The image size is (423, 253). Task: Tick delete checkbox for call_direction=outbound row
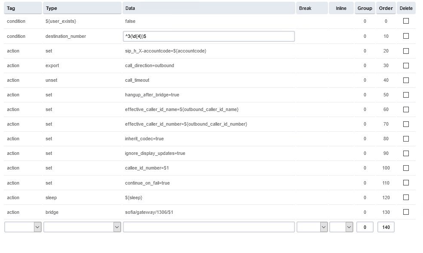[x=406, y=65]
